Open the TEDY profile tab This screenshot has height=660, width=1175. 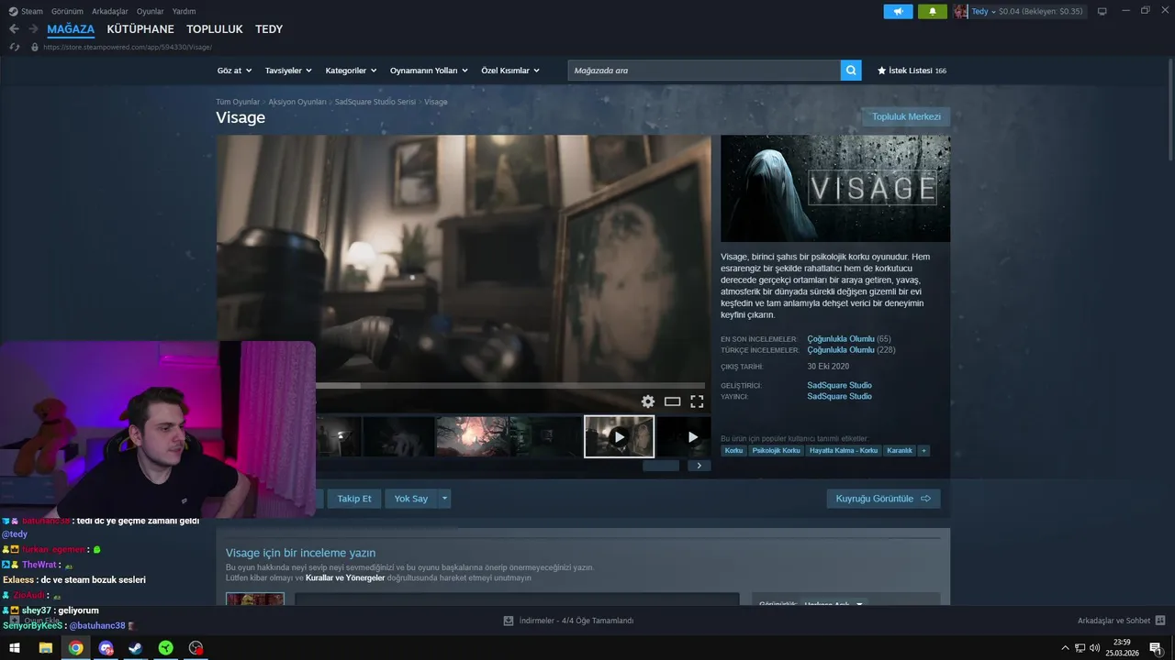click(269, 29)
